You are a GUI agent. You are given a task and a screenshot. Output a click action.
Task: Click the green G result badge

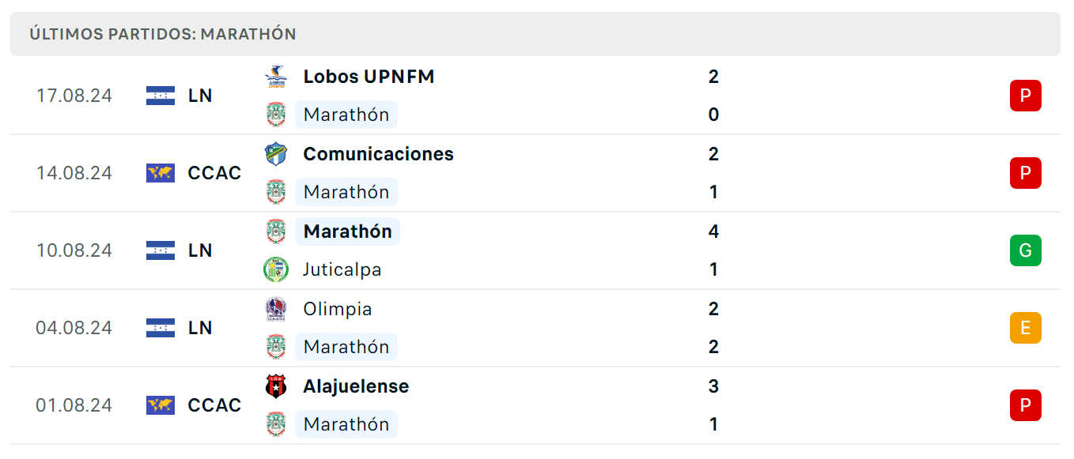pos(1026,250)
